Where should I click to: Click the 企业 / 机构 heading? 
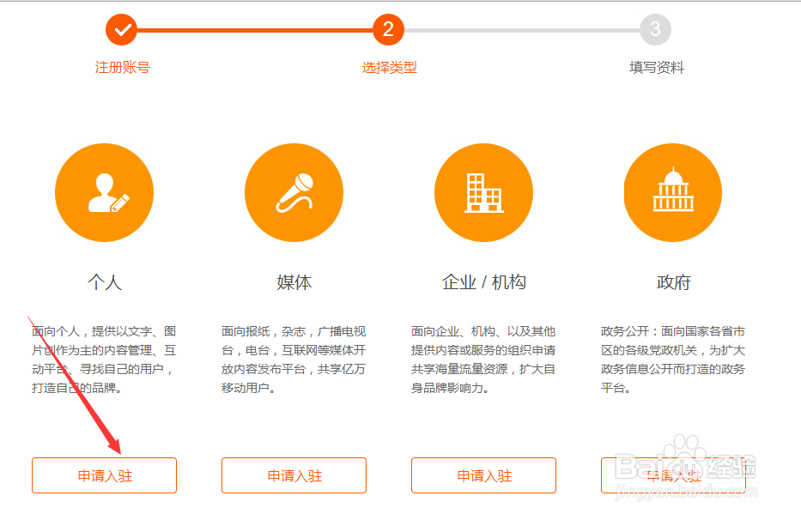[483, 281]
